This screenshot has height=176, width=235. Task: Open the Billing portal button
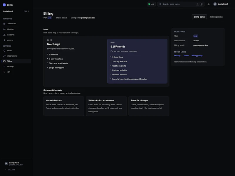click(199, 17)
